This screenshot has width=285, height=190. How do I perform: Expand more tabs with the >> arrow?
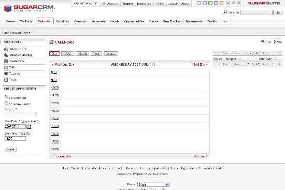tap(225, 21)
